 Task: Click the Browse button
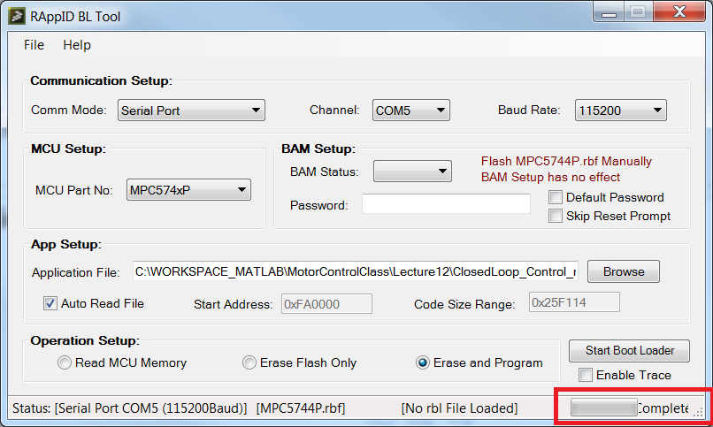(624, 271)
